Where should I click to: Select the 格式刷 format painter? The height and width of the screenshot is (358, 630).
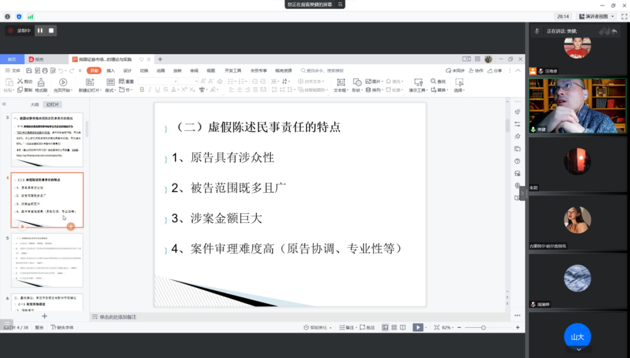(x=41, y=85)
